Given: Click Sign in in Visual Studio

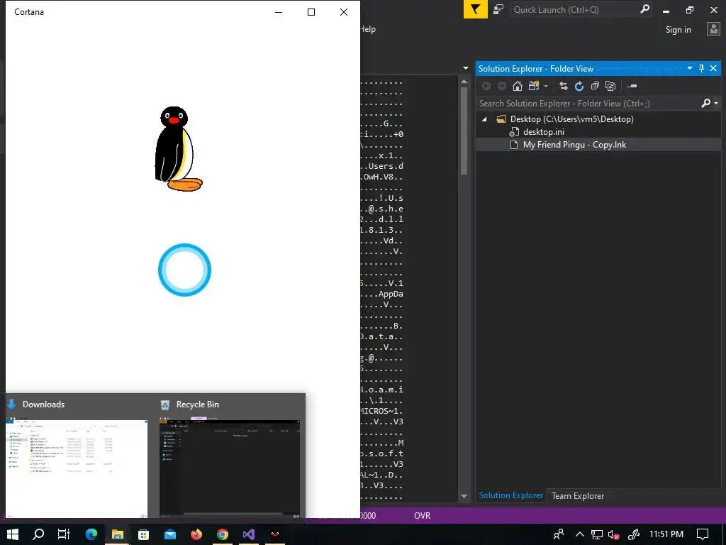Looking at the screenshot, I should click(678, 30).
